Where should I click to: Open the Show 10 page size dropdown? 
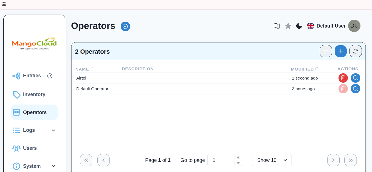[x=272, y=160]
